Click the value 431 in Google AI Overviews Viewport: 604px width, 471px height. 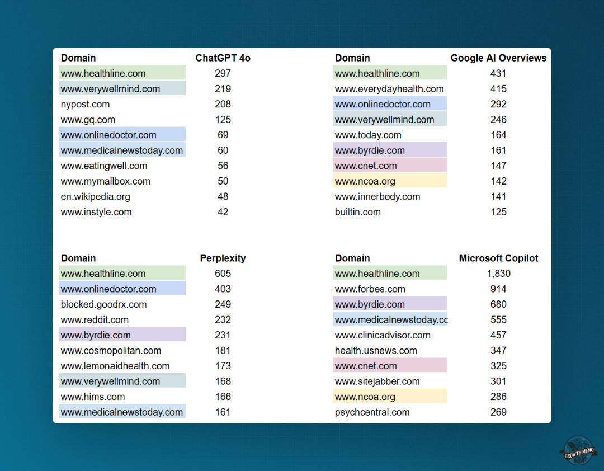coord(498,73)
